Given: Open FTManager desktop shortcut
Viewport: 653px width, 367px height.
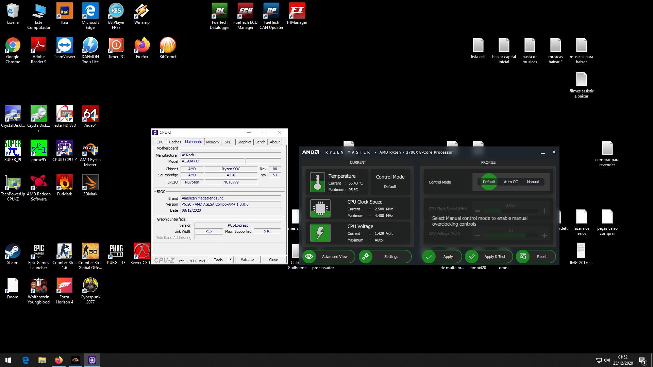Looking at the screenshot, I should [297, 14].
